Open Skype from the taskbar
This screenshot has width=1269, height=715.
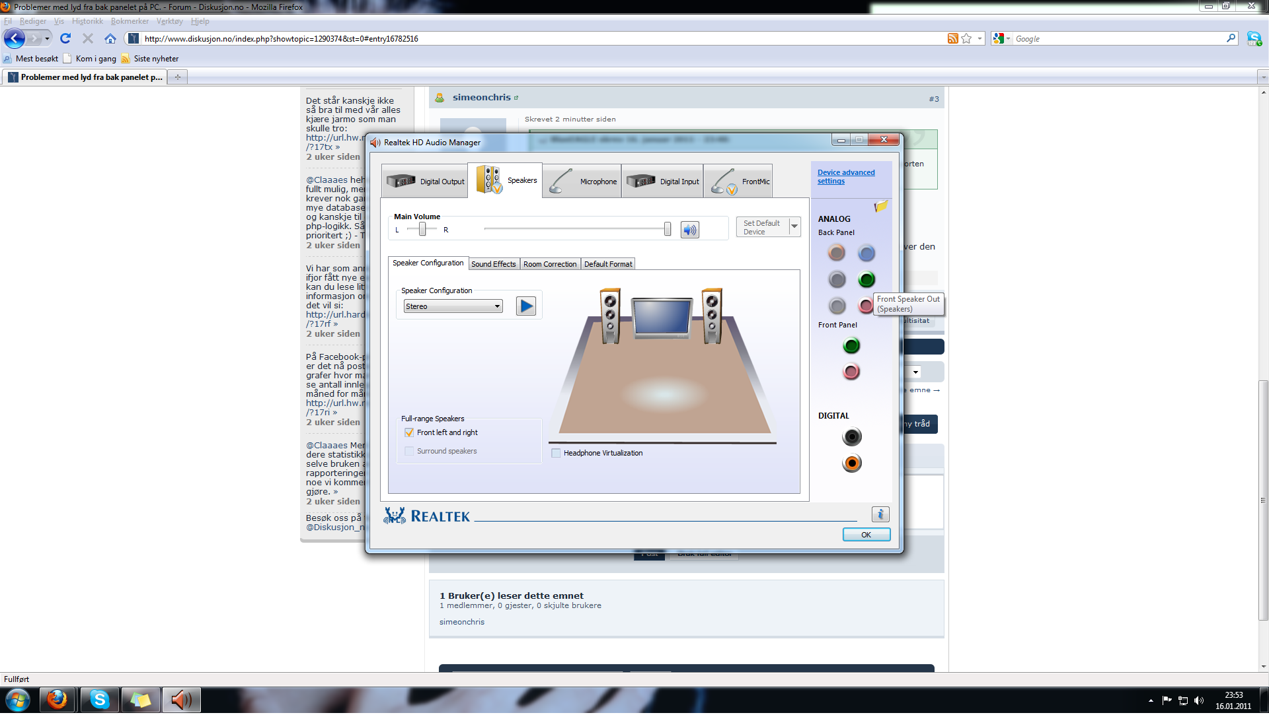pyautogui.click(x=100, y=699)
